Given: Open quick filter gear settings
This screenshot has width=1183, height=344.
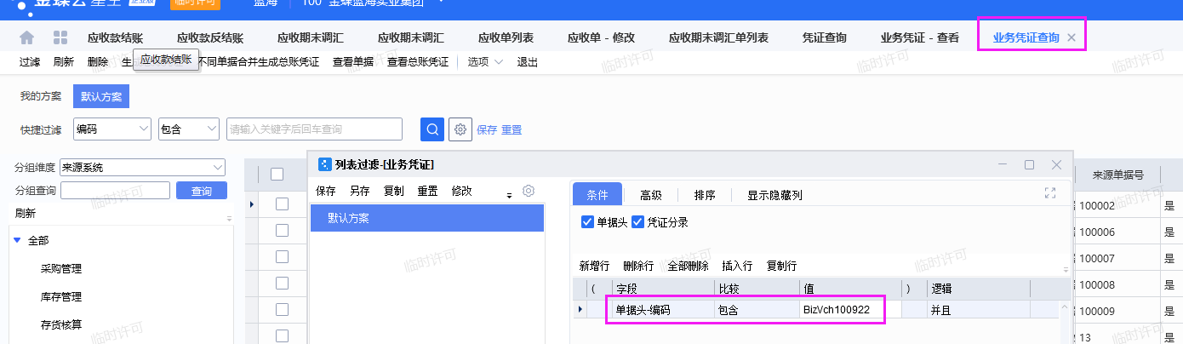Looking at the screenshot, I should (460, 129).
